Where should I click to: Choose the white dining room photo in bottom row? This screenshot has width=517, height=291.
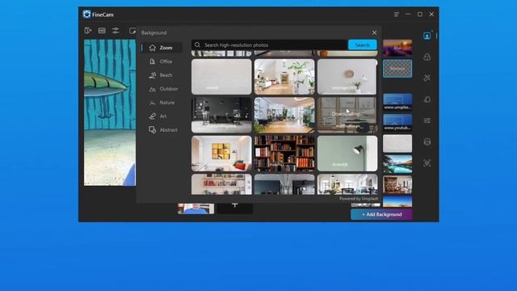(347, 184)
